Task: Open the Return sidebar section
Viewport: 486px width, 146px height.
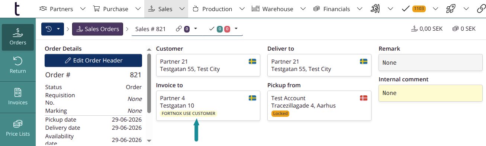Action: click(x=18, y=66)
